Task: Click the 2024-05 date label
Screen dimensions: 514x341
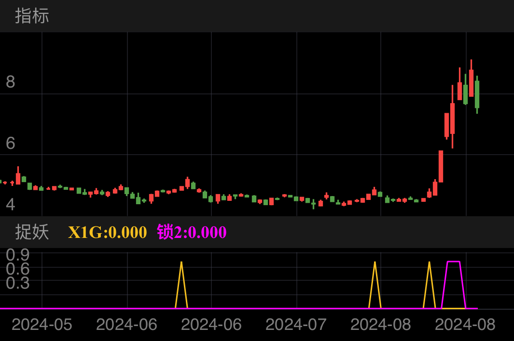Action: [x=42, y=325]
